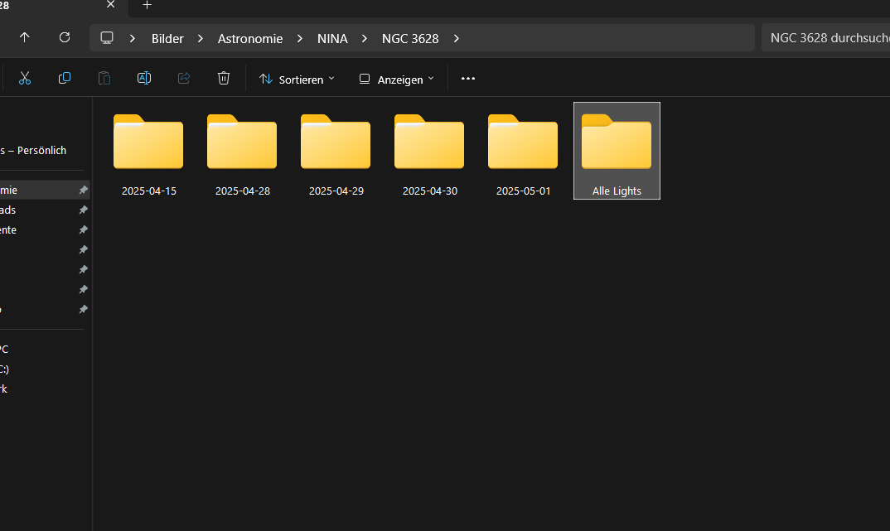890x531 pixels.
Task: Rename the selected folder
Action: pos(144,79)
